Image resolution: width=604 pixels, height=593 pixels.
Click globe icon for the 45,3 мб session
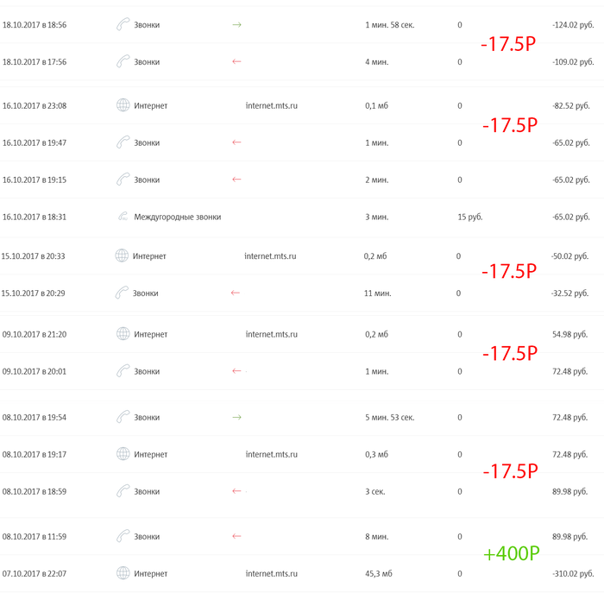tap(123, 573)
